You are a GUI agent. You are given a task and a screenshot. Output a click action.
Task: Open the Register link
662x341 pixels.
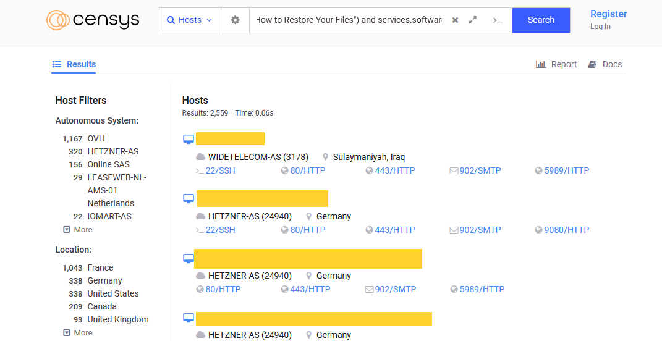point(608,14)
